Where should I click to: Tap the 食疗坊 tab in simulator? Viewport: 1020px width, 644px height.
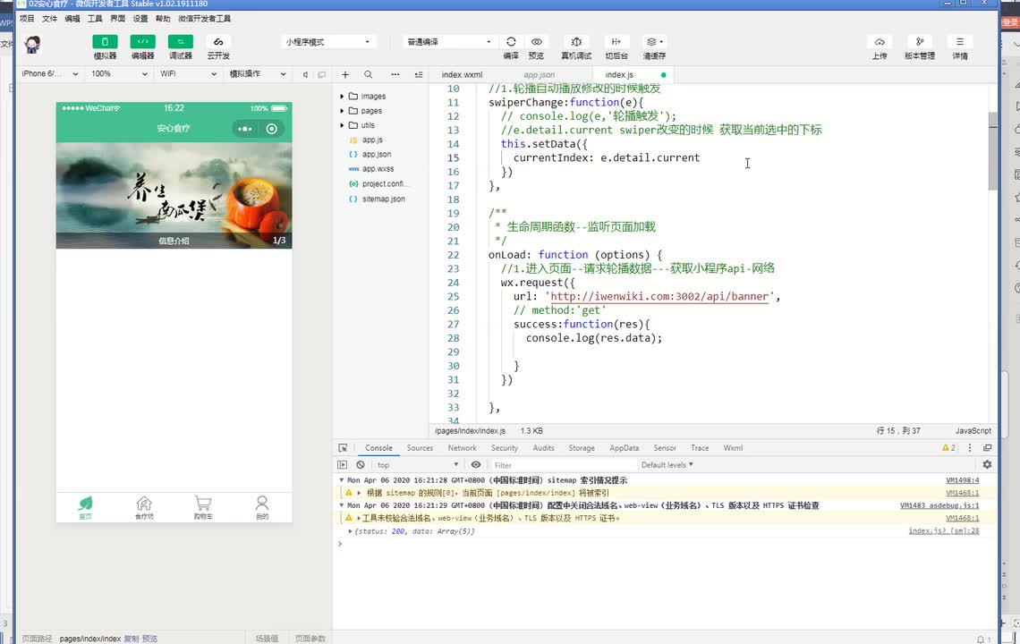[x=144, y=508]
